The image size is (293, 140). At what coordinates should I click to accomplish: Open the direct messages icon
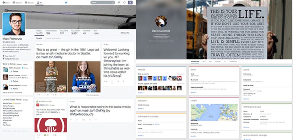[119, 3]
